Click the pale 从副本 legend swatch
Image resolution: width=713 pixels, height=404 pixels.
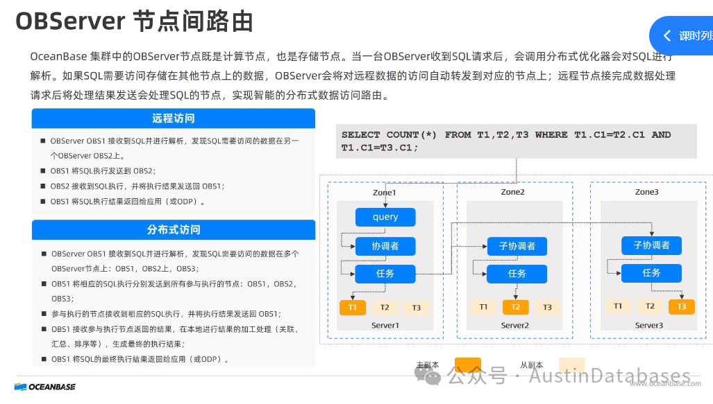(571, 365)
